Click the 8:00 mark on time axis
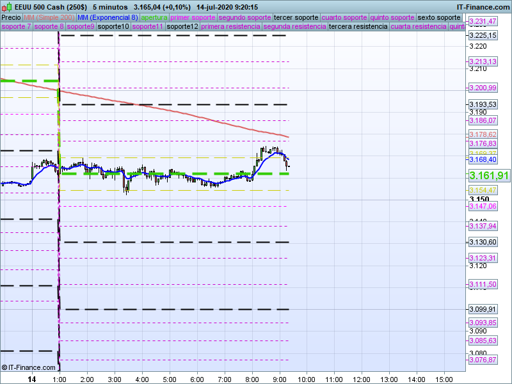This screenshot has width=512, height=384. pos(252,379)
